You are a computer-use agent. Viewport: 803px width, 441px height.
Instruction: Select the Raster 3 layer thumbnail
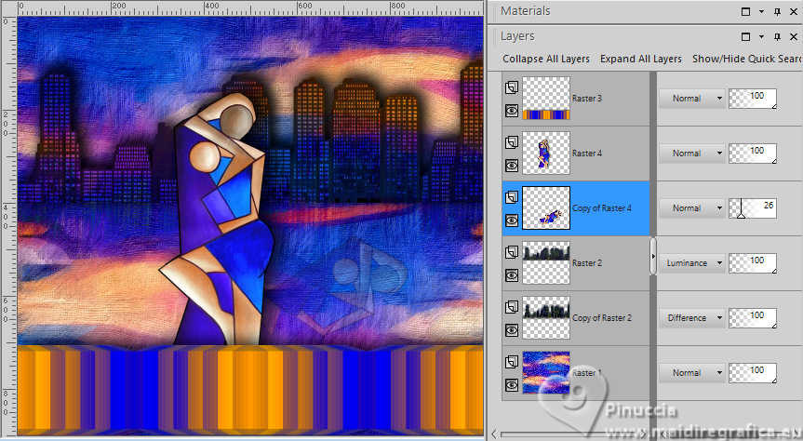point(546,99)
